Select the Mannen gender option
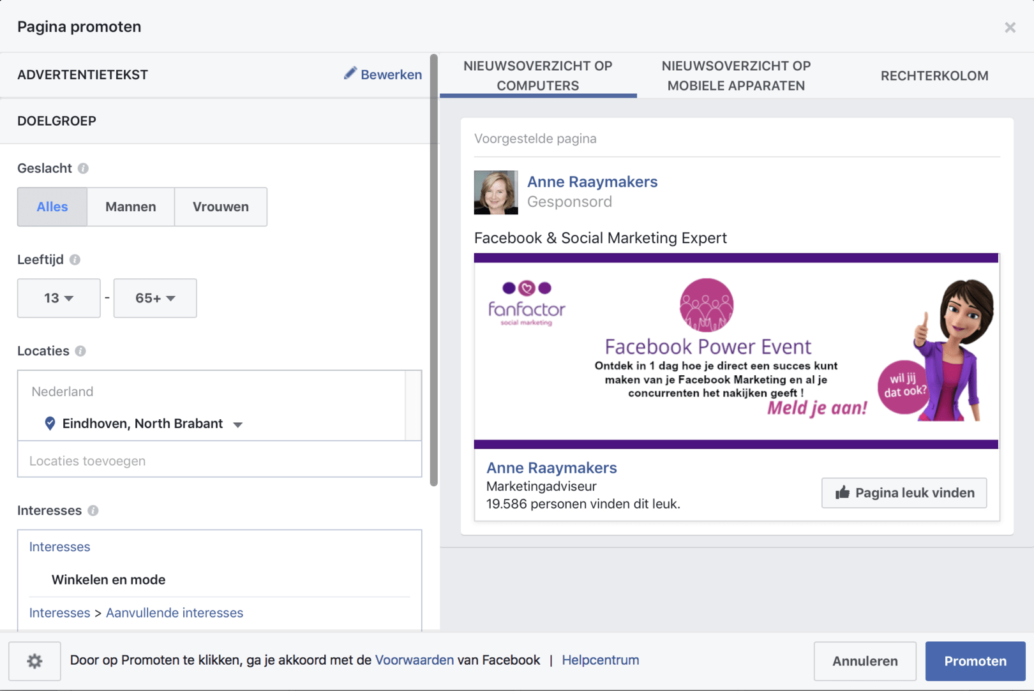Screen dimensions: 1034x691 click(131, 207)
